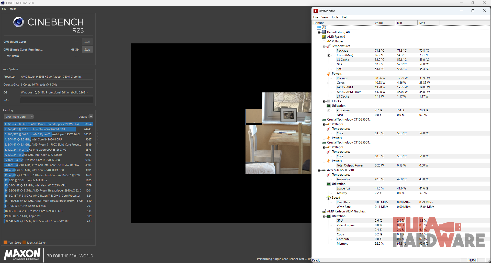
Task: Select the Write Rate speed row
Action: pos(401,207)
